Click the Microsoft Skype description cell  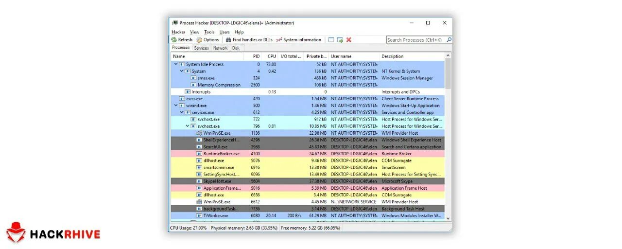tap(398, 181)
